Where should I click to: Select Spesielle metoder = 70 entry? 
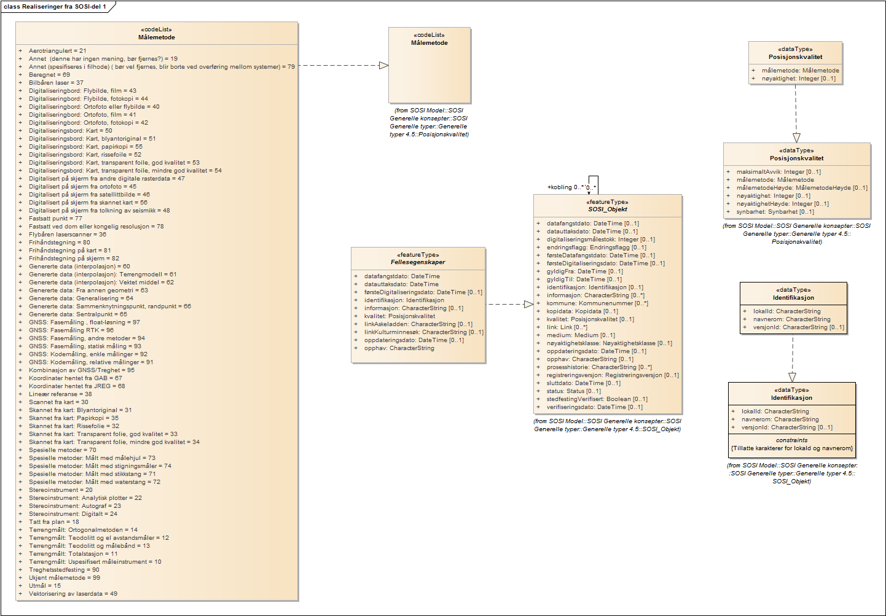click(x=63, y=450)
